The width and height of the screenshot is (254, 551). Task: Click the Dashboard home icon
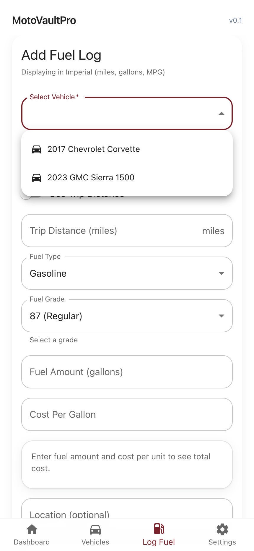click(32, 529)
